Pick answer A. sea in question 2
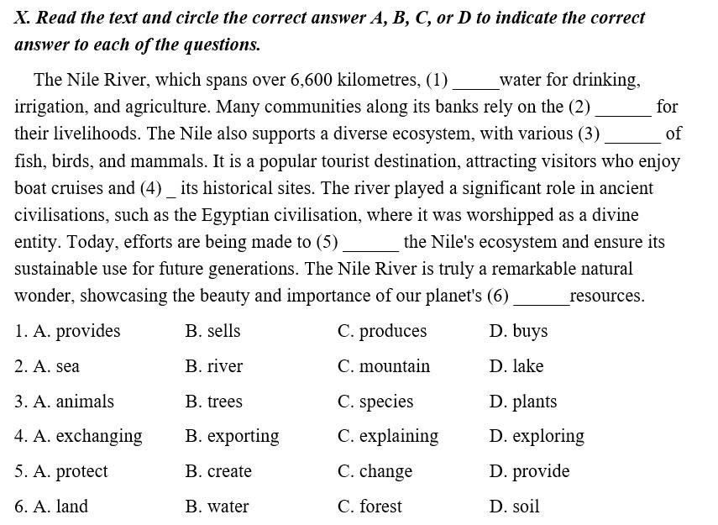 coord(56,366)
